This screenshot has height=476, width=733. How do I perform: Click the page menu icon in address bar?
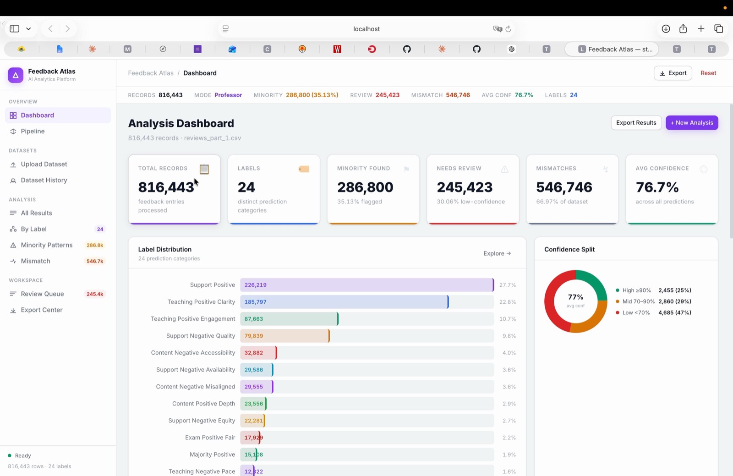225,29
